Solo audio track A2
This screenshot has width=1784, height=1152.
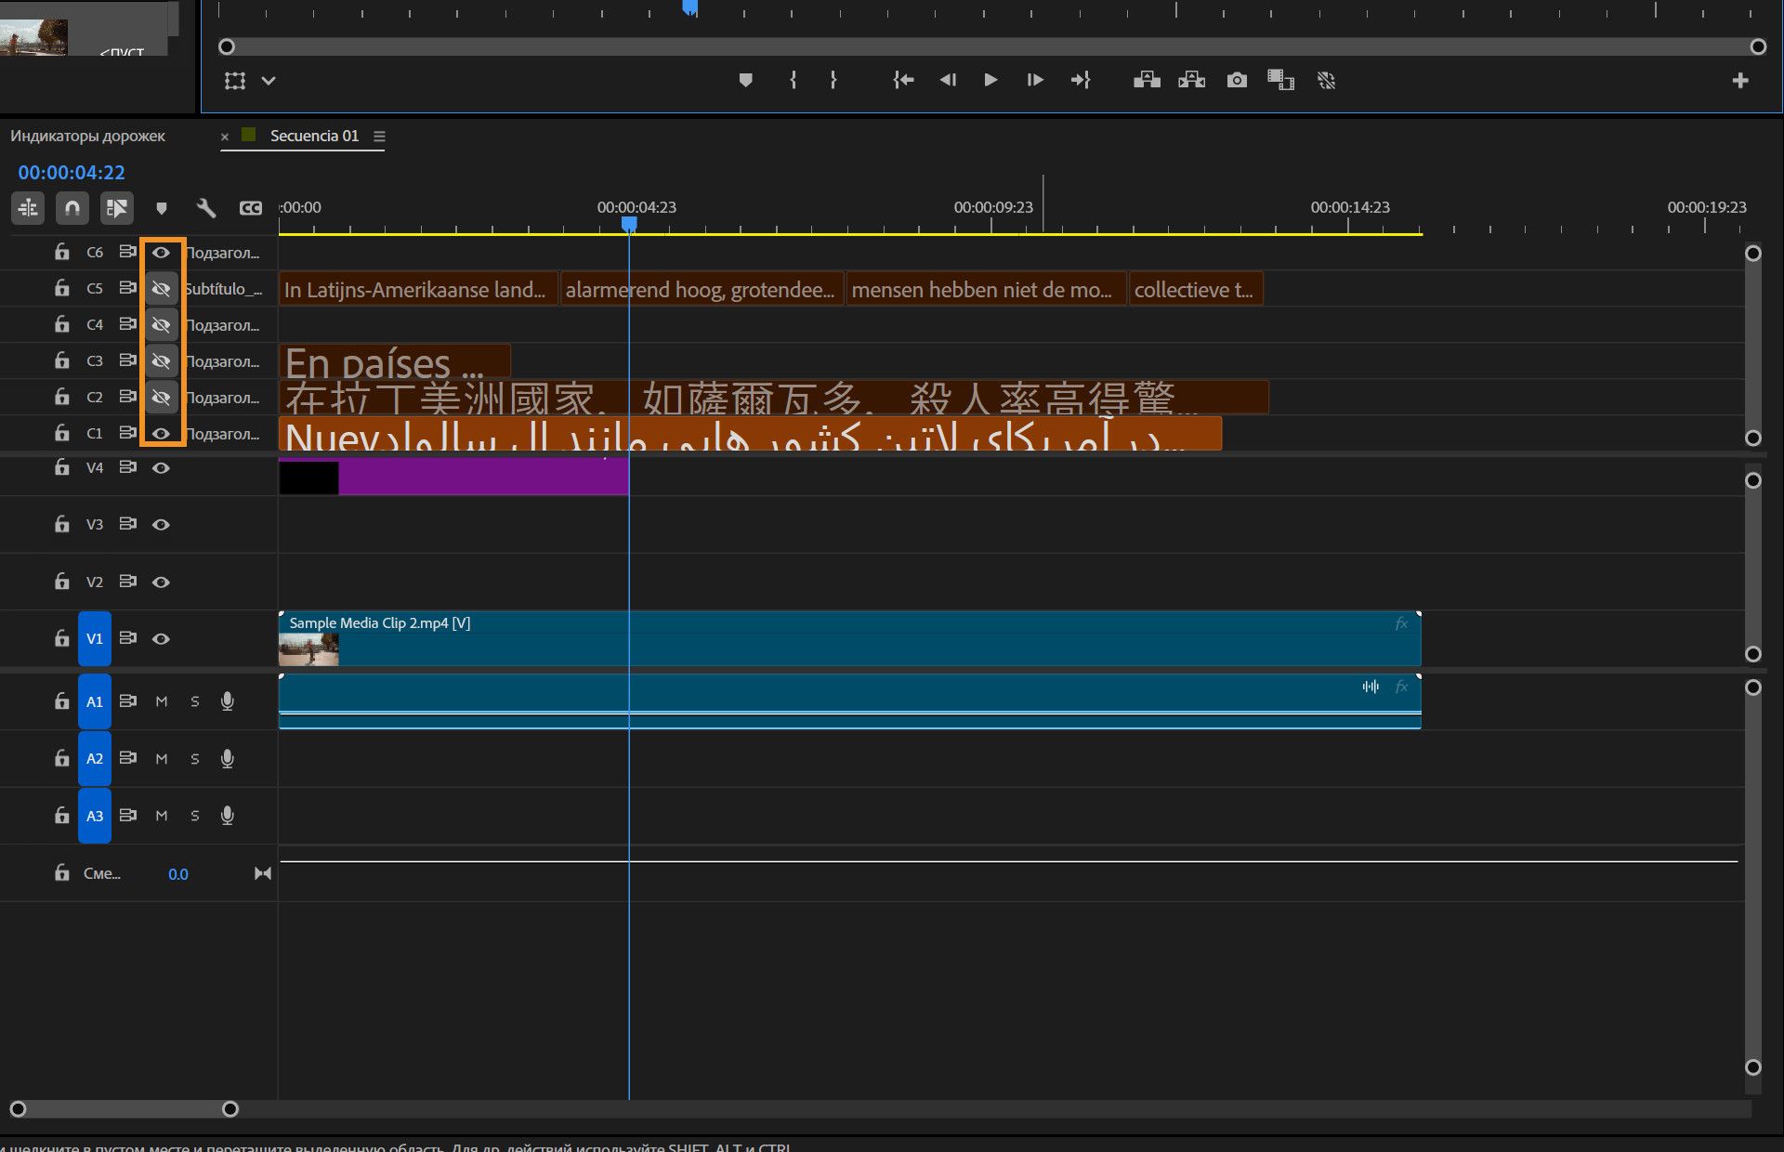[x=194, y=759]
